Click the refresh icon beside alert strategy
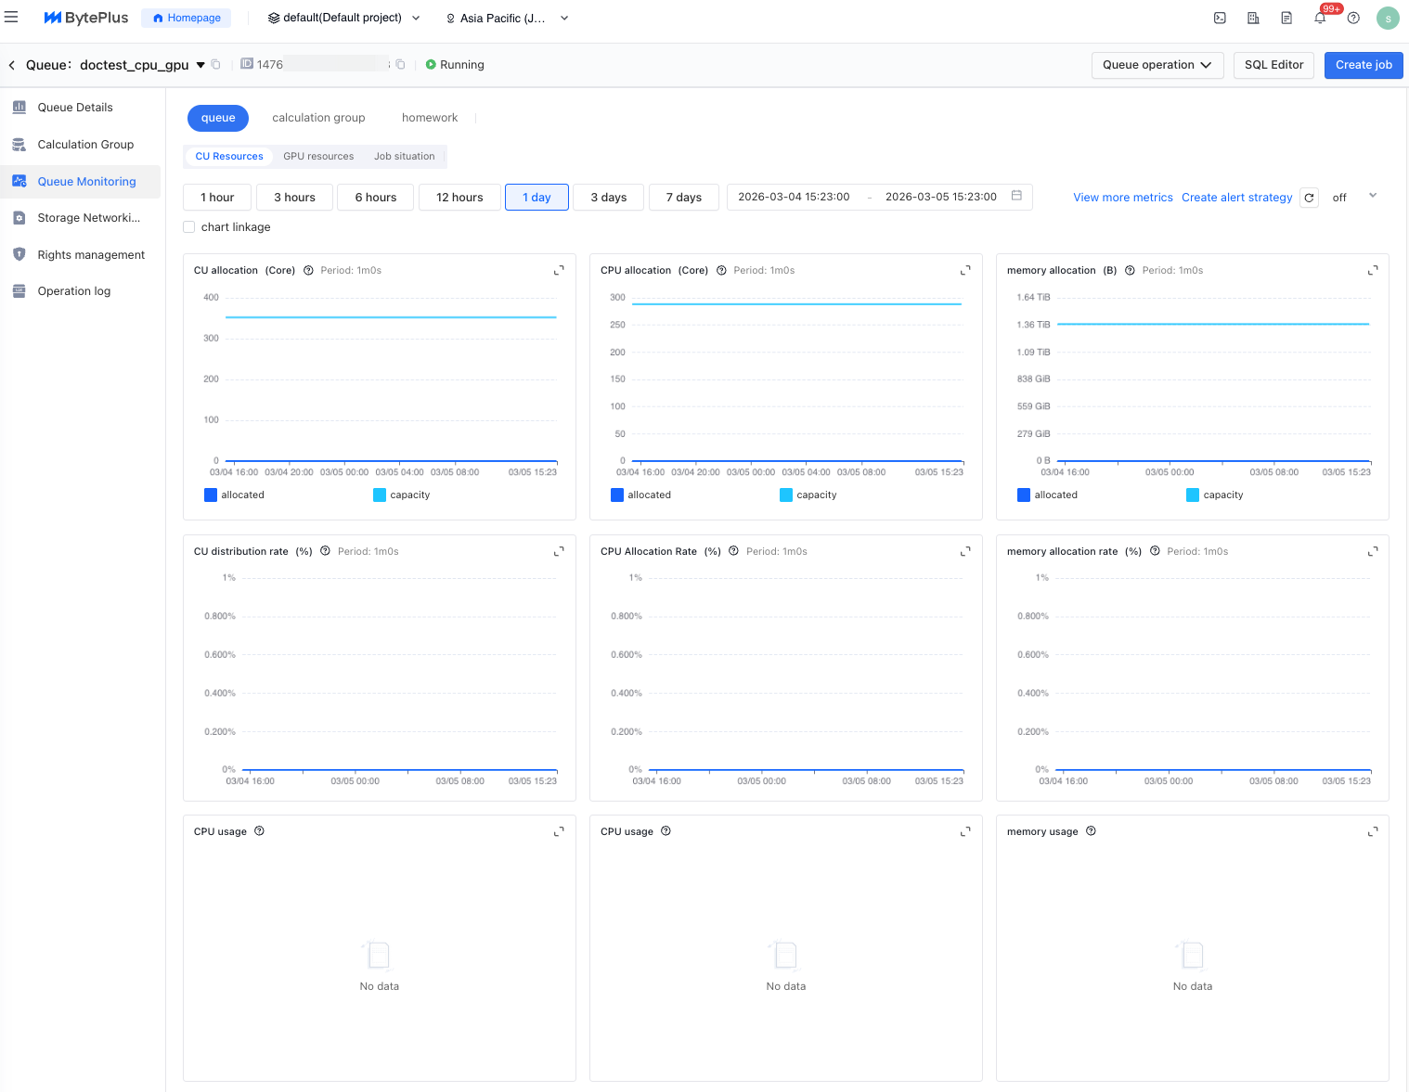Viewport: 1409px width, 1092px height. 1309,198
